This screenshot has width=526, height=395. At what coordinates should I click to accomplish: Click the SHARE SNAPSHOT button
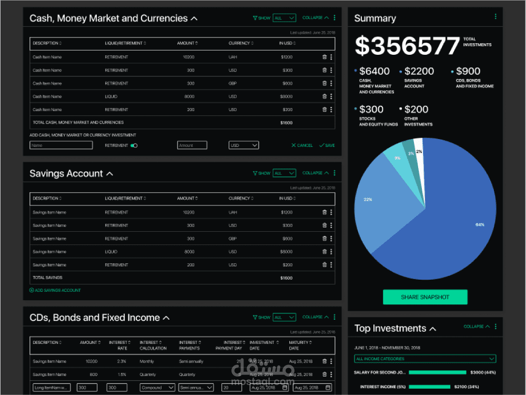click(425, 297)
